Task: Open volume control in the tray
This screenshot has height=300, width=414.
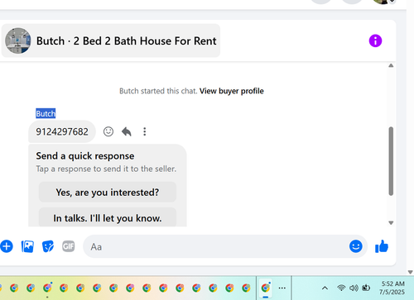Action: coord(354,288)
